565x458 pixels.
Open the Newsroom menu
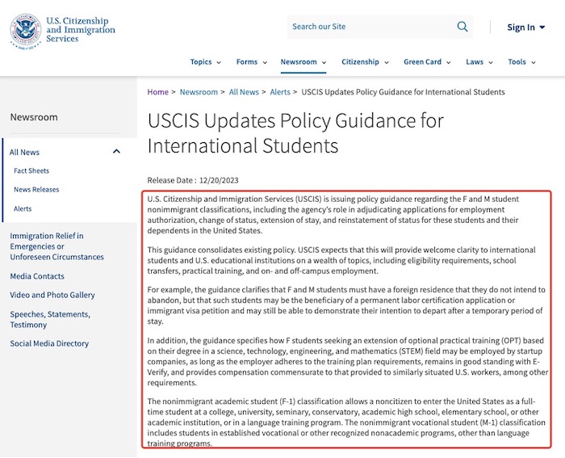tap(303, 62)
